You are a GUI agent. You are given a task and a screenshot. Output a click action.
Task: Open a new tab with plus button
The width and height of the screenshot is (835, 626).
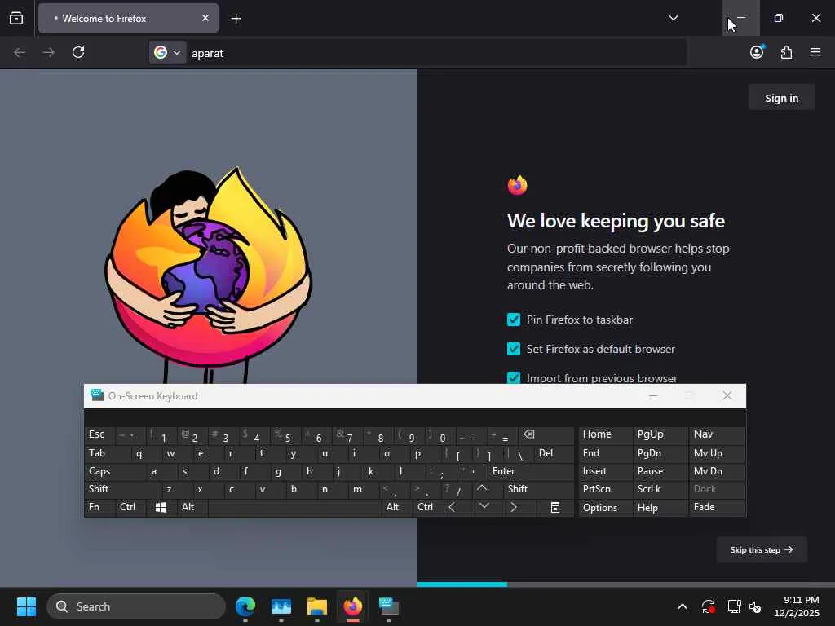(x=236, y=19)
